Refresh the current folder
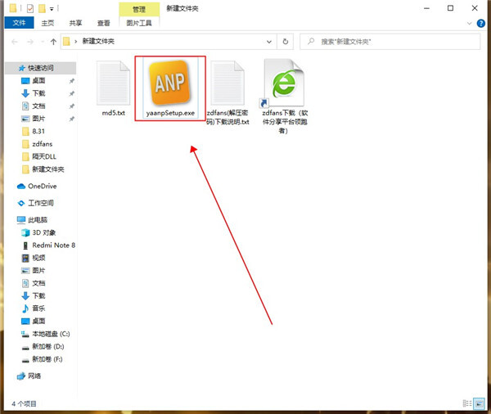 (286, 42)
